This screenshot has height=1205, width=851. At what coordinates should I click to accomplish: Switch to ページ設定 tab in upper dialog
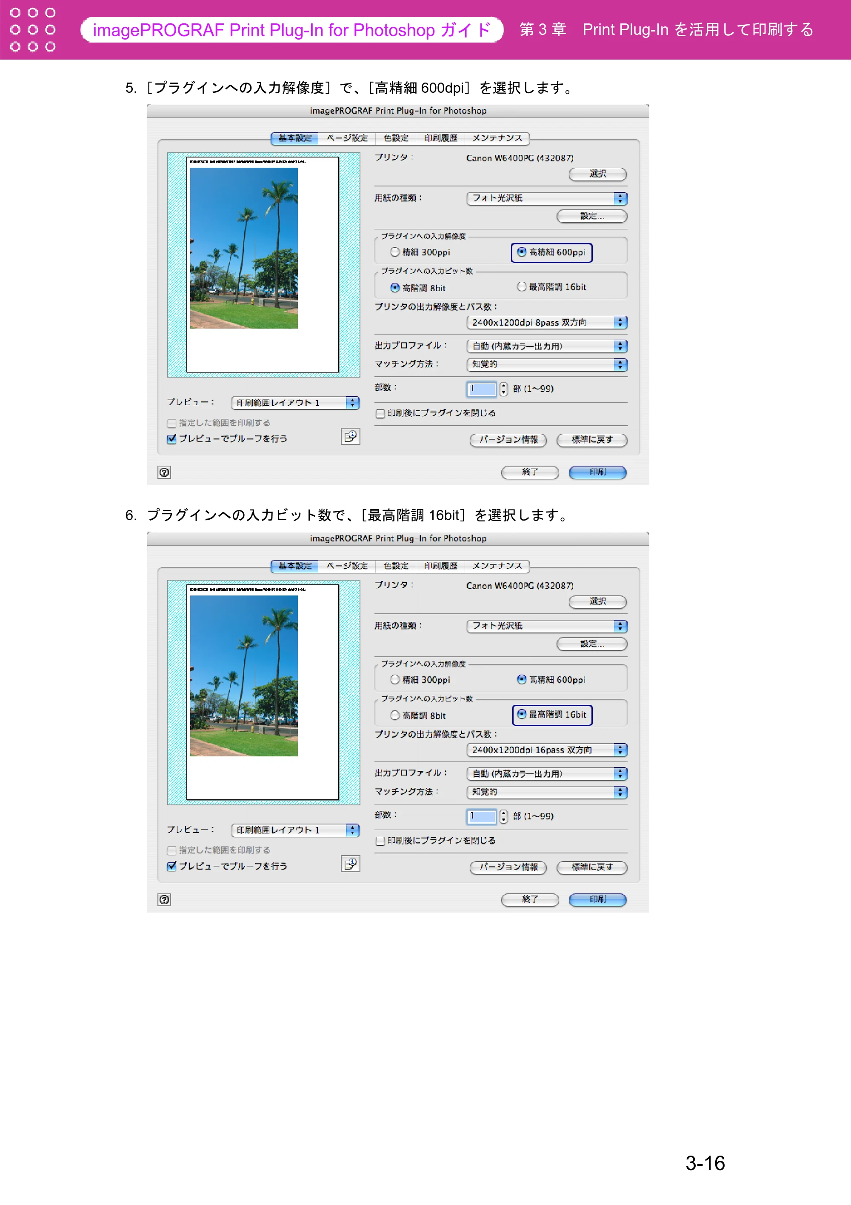(x=347, y=138)
